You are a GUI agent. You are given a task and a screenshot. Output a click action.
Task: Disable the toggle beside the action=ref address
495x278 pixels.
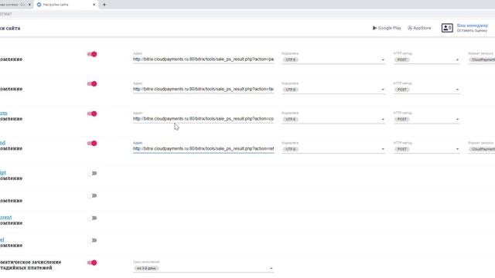coord(92,144)
